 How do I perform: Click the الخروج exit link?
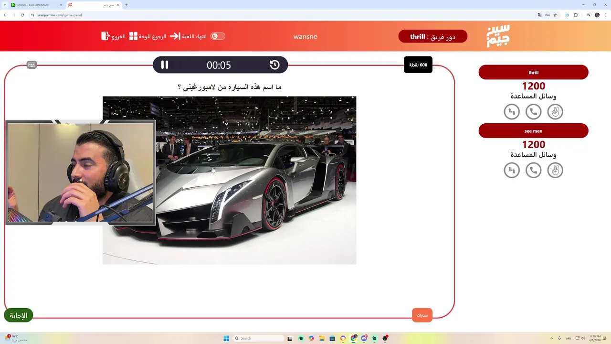click(118, 36)
